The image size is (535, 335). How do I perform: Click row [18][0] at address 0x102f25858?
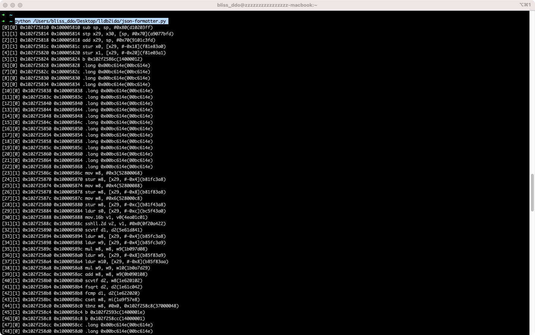[77, 141]
